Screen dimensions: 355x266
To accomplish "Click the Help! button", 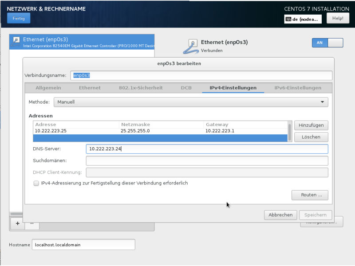I will [x=338, y=18].
